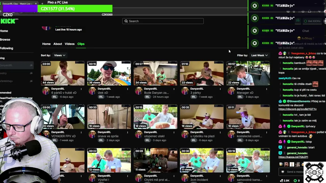This screenshot has height=183, width=326.
Task: Play the "úlek xD" clip thumbnail
Action: [109, 73]
